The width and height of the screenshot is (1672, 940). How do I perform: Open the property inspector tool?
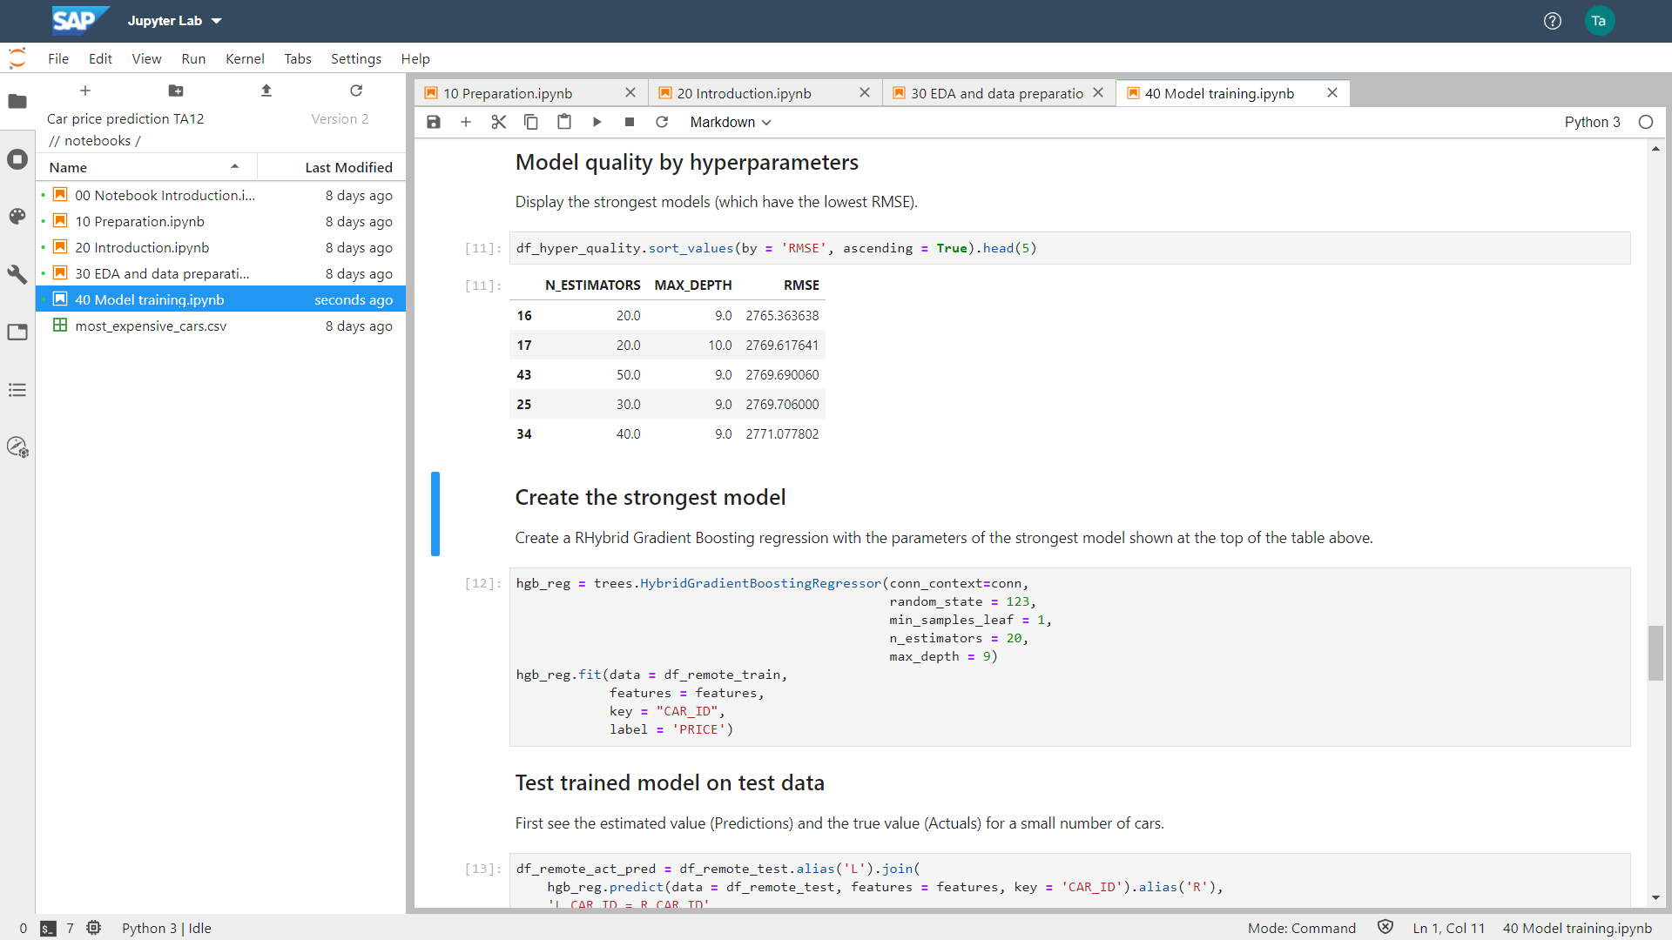coord(17,274)
